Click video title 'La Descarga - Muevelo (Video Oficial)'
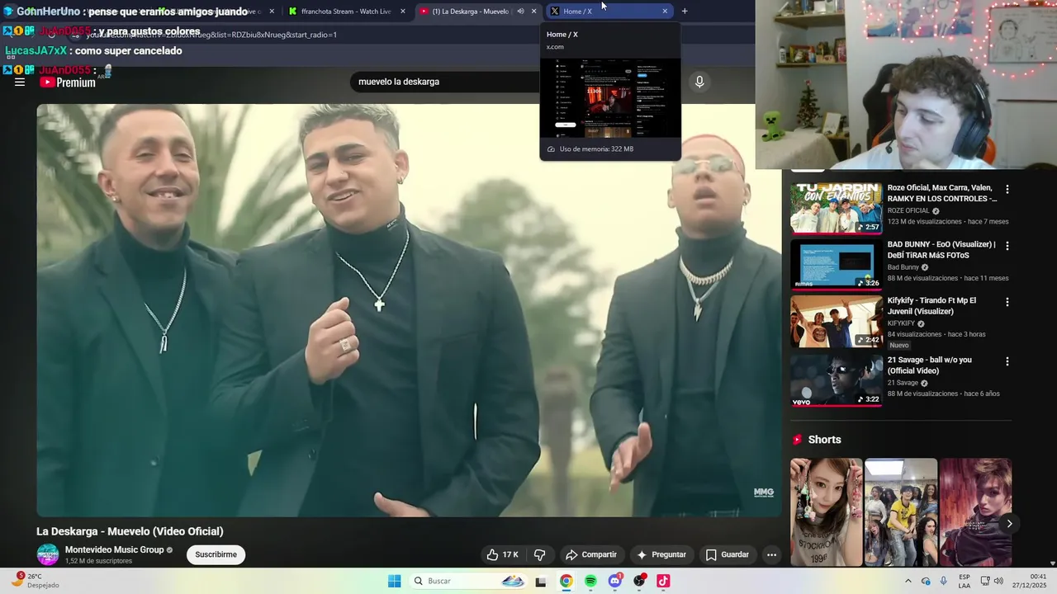 pos(130,531)
